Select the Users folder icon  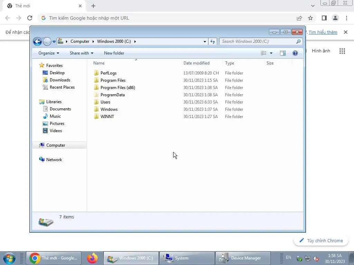[x=96, y=102]
